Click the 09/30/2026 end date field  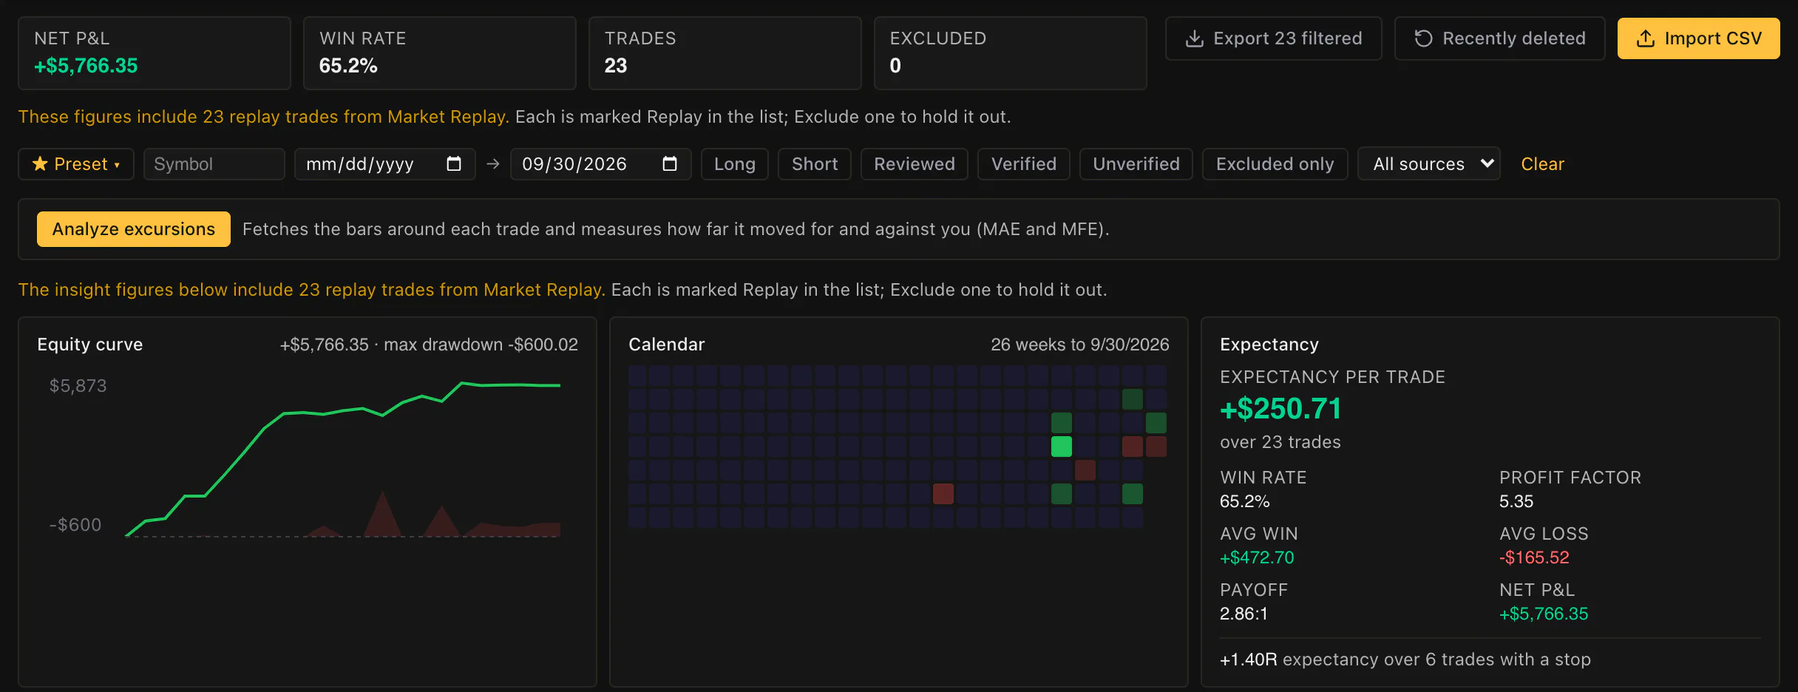point(601,164)
